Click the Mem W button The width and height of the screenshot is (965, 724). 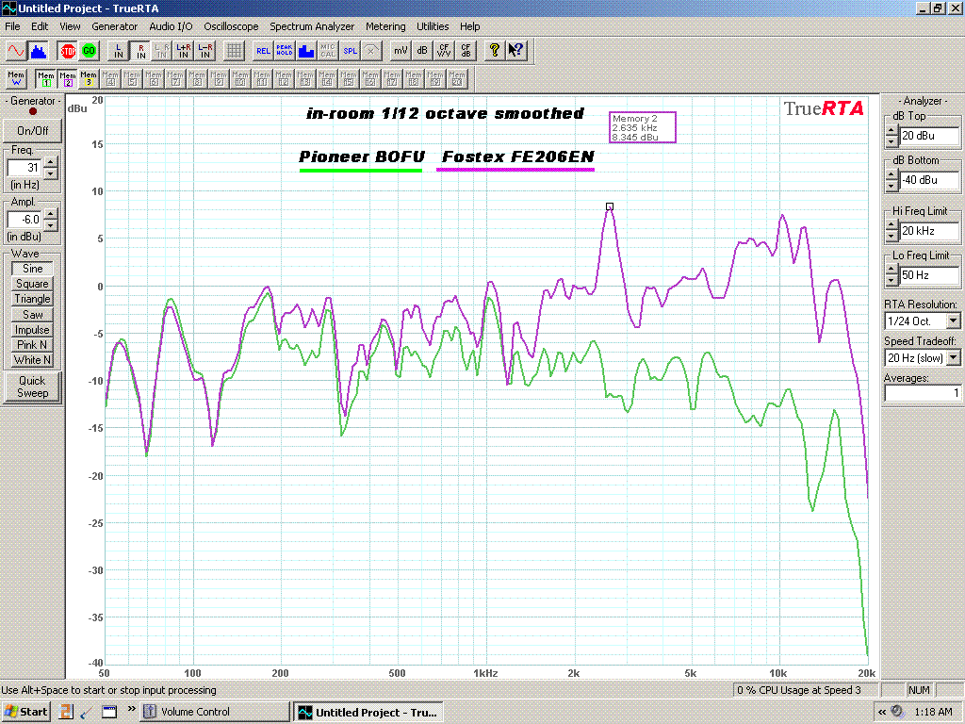pyautogui.click(x=16, y=79)
